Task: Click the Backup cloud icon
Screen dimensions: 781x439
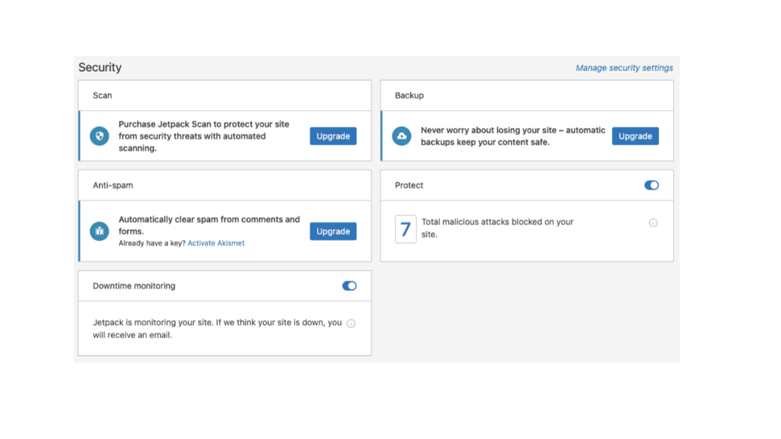Action: (401, 136)
